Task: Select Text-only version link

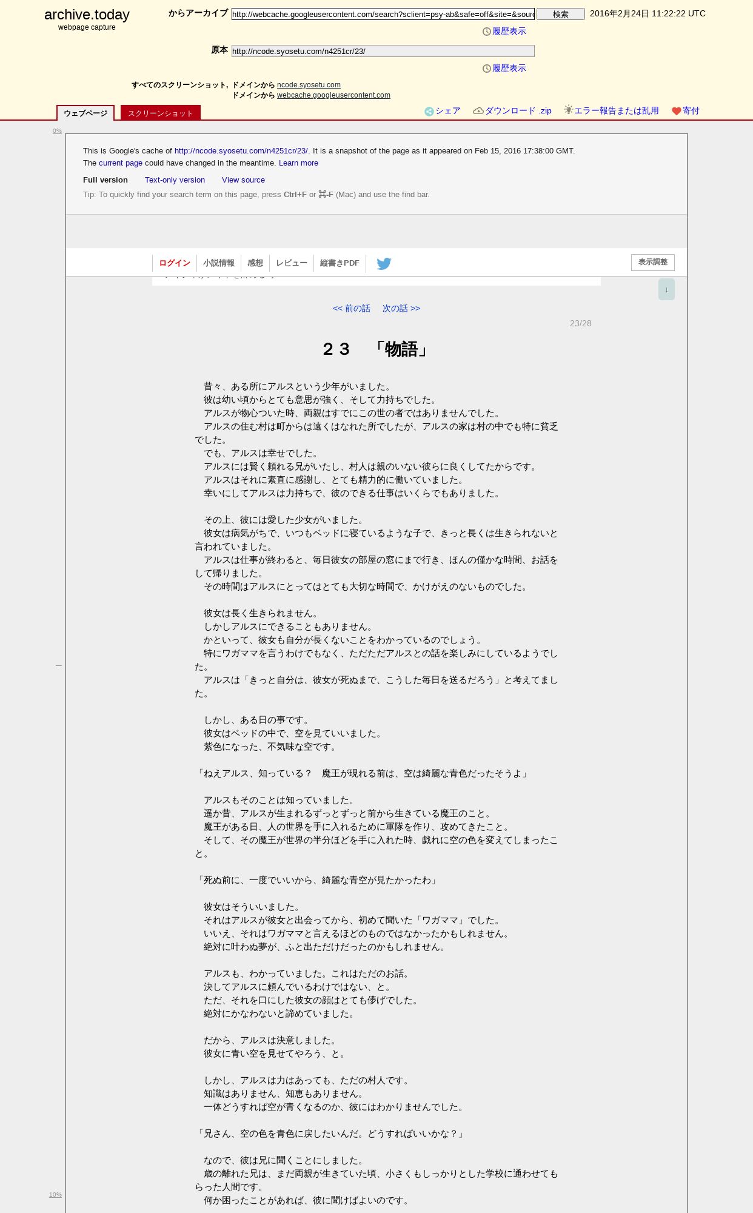Action: coord(175,180)
